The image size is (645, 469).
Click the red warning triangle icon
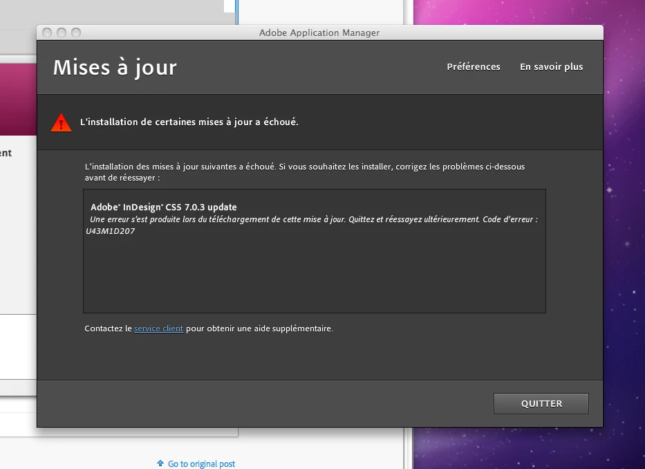(62, 122)
